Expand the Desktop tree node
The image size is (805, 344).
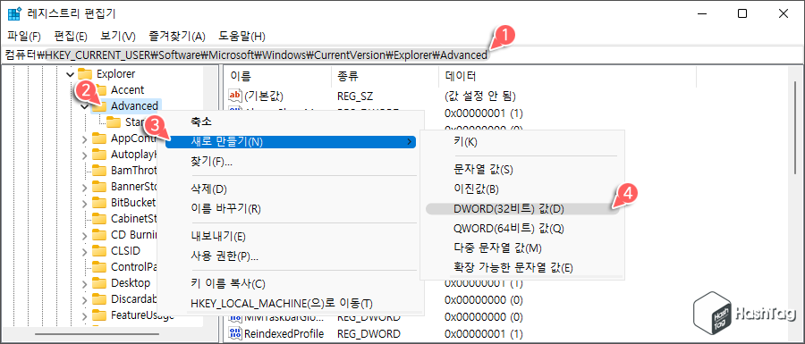[x=85, y=283]
